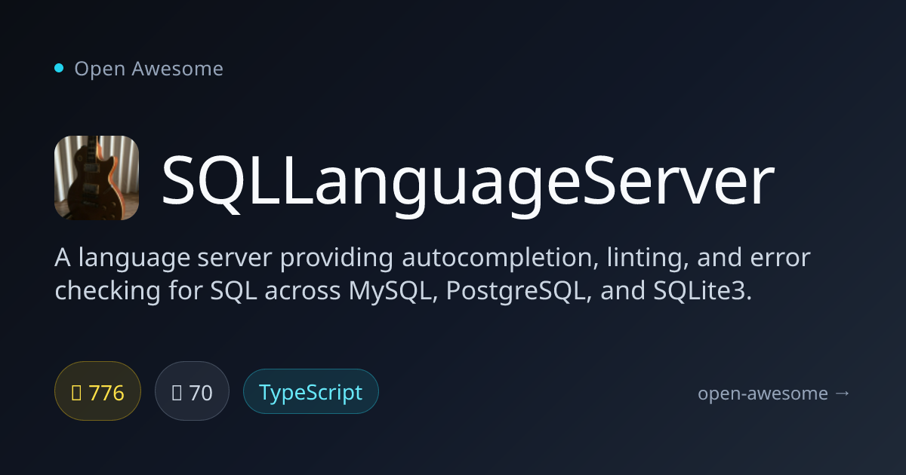Follow the open-awesome arrow link

coord(775,393)
